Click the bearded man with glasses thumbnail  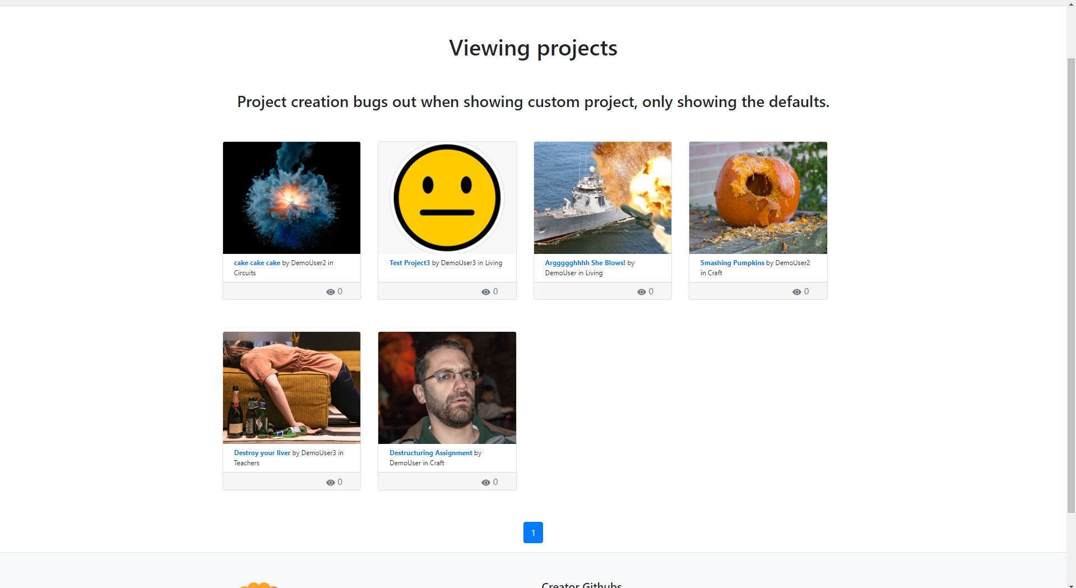(447, 388)
